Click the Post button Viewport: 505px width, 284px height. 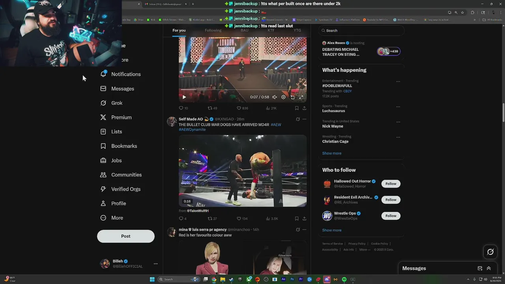[126, 236]
